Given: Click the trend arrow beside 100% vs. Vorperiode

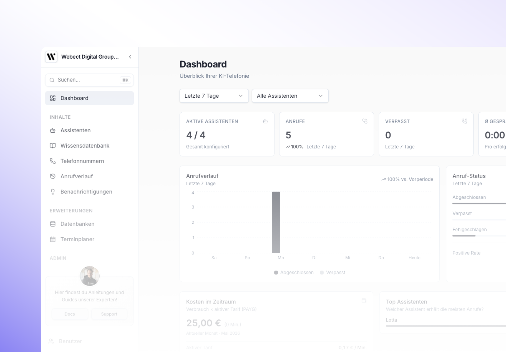Looking at the screenshot, I should click(x=384, y=179).
